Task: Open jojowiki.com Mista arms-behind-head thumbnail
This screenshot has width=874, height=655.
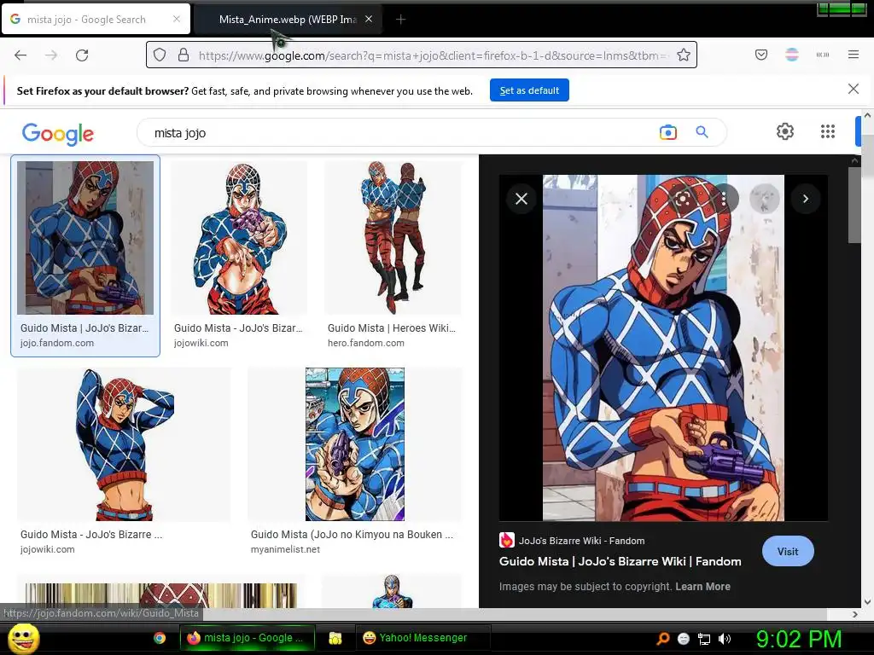Action: 124,443
